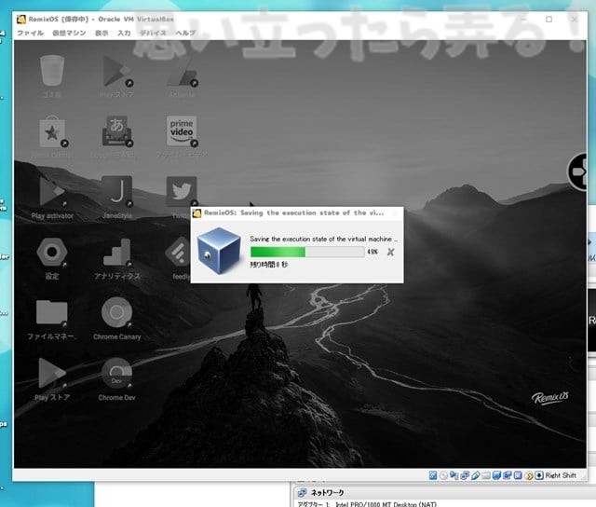596x507 pixels.
Task: Cancel the saving progress with the X button
Action: pos(390,252)
